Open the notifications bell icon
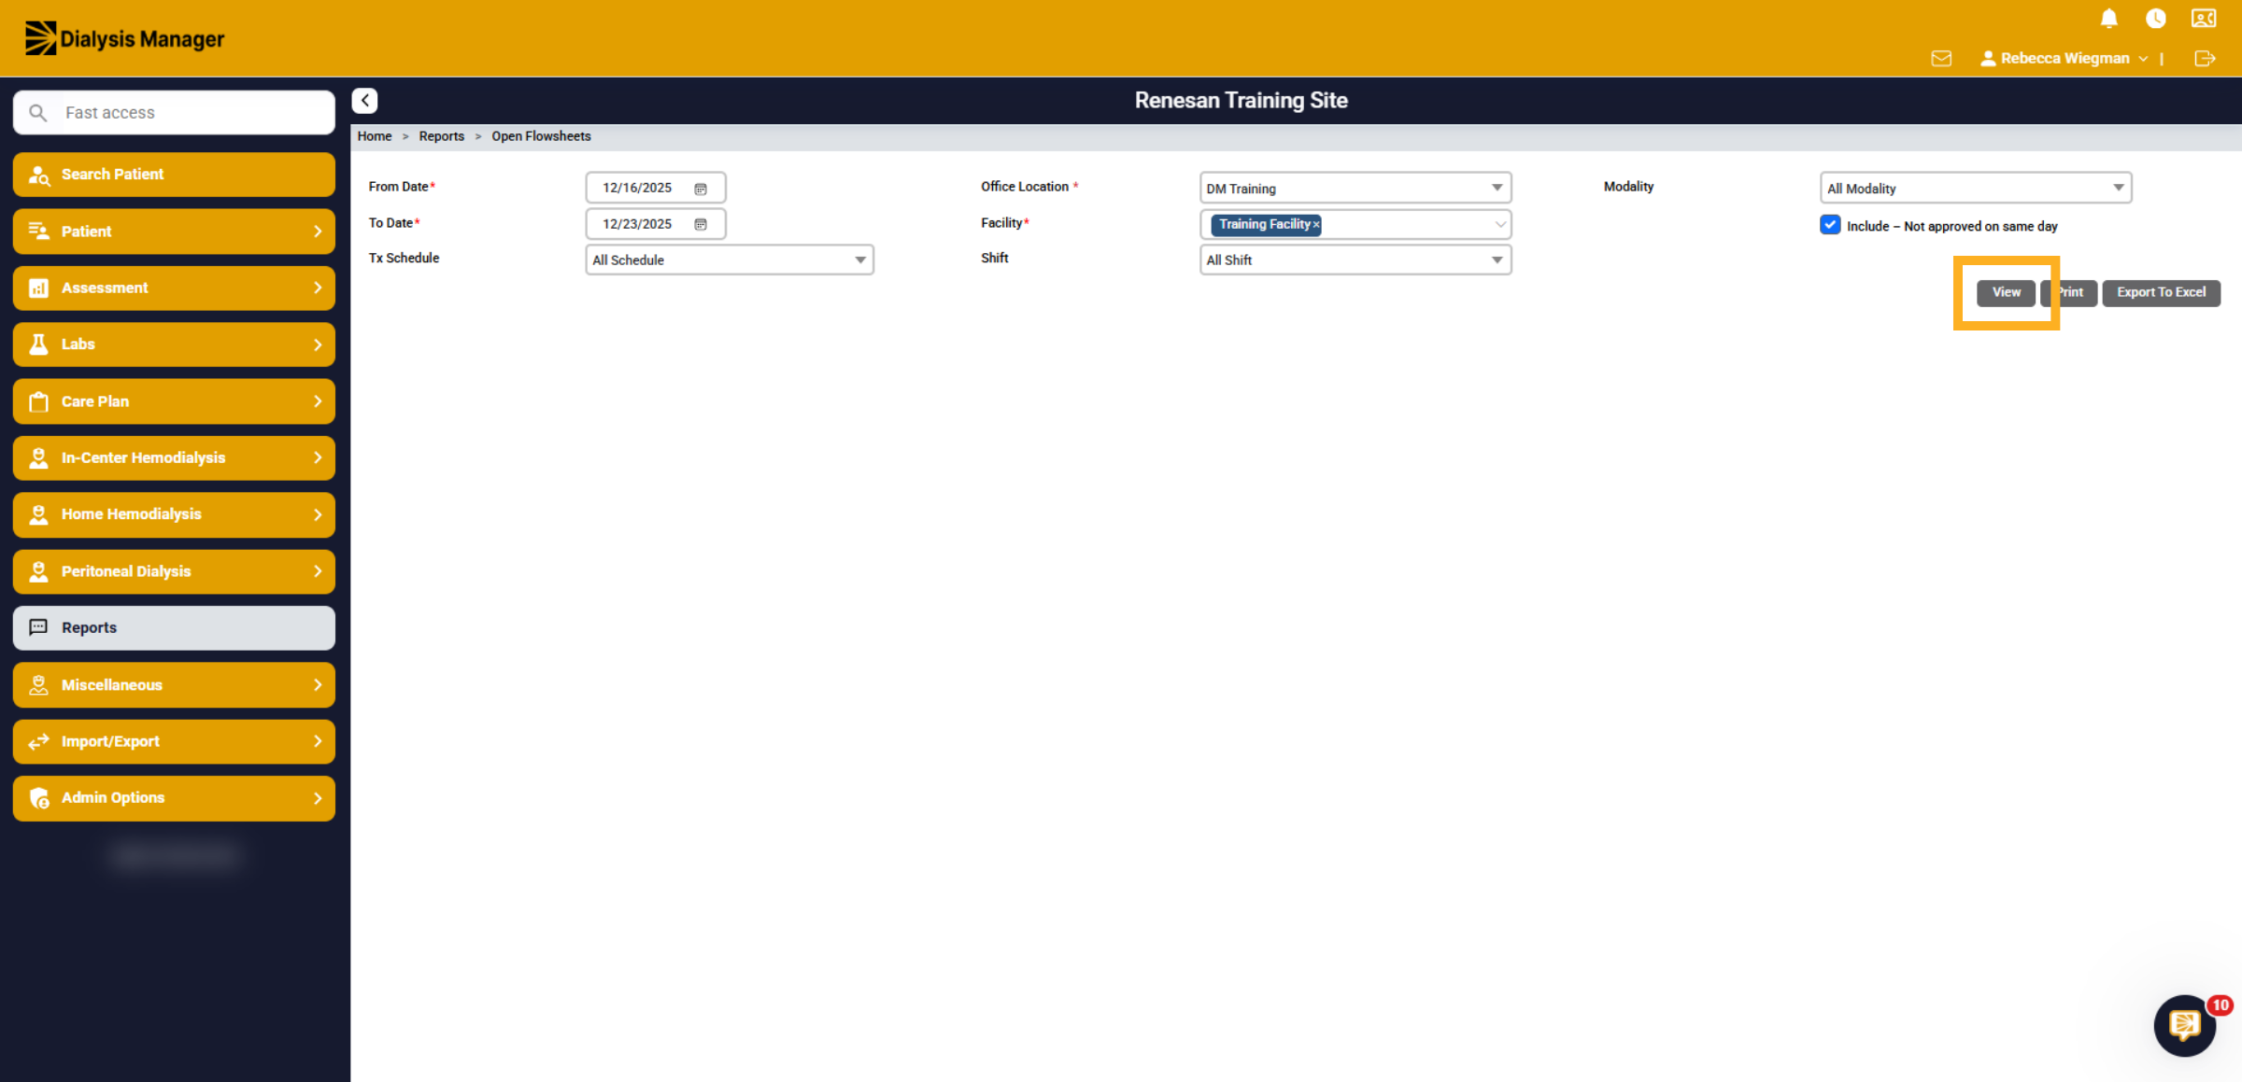The height and width of the screenshot is (1082, 2242). click(2108, 19)
